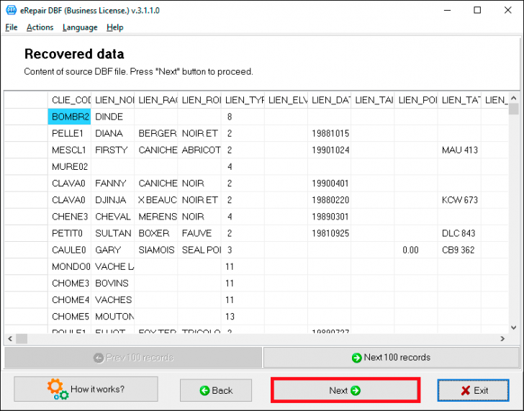524x411 pixels.
Task: Select the PELLE1 cell
Action: coord(69,133)
